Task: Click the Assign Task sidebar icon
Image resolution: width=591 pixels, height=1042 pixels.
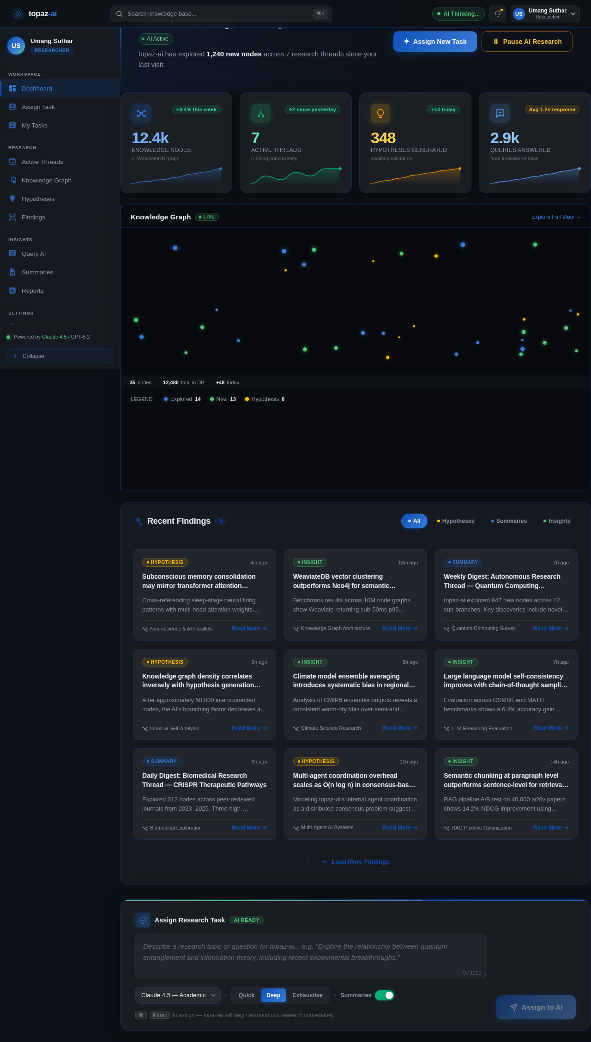Action: coord(12,107)
